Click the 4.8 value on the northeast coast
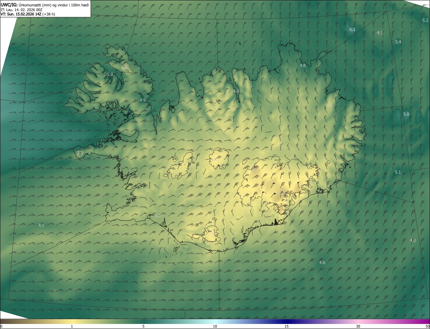The height and width of the screenshot is (329, 430). 303,65
